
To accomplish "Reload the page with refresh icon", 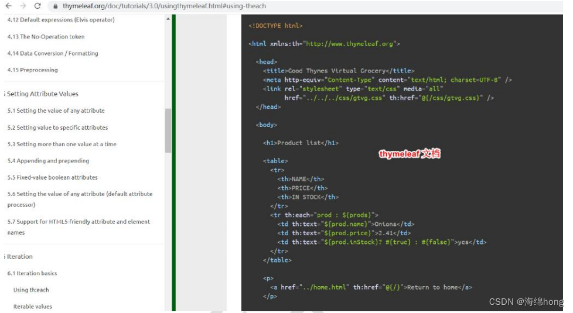I will (37, 6).
